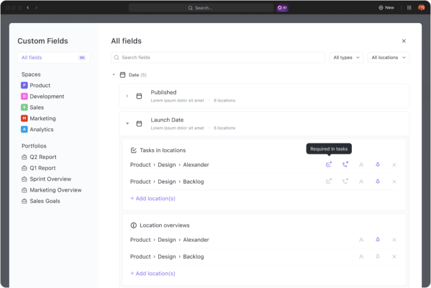Click the Location overviews info icon
The width and height of the screenshot is (431, 288).
coord(134,225)
